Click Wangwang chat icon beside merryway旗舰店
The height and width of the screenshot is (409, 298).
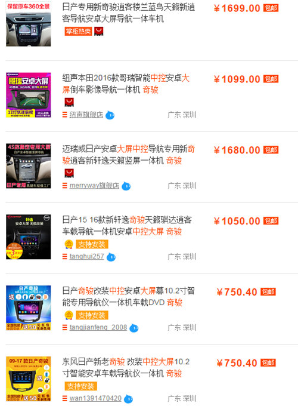pos(126,186)
